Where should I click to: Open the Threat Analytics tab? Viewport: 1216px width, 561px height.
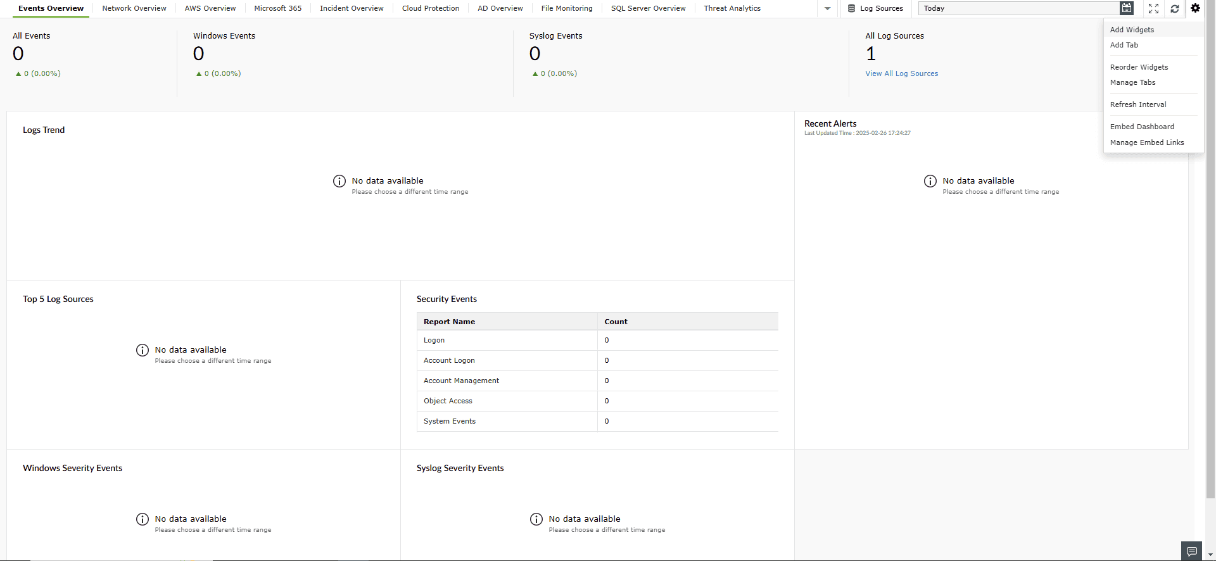(732, 8)
